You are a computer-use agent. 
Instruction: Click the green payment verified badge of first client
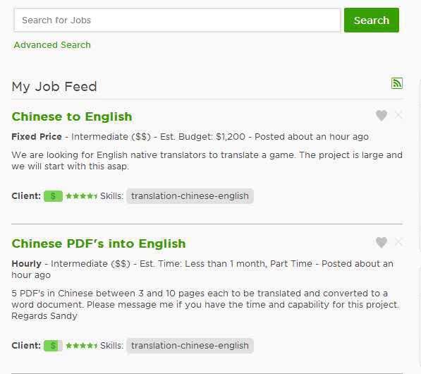tap(53, 196)
